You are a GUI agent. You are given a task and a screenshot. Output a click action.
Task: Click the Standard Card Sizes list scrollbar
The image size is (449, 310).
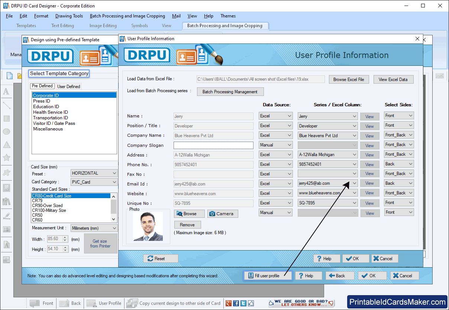[114, 208]
